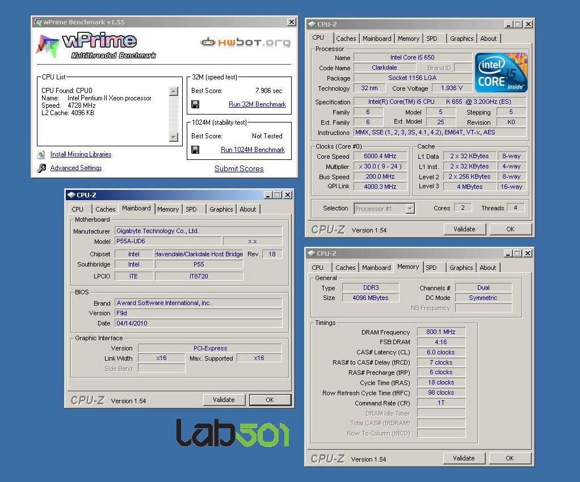Click the Core Voltage value 1.936 V

coord(452,88)
